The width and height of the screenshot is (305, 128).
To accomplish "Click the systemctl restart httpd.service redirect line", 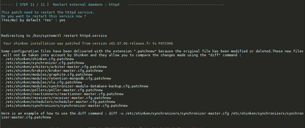I will coord(54,35).
